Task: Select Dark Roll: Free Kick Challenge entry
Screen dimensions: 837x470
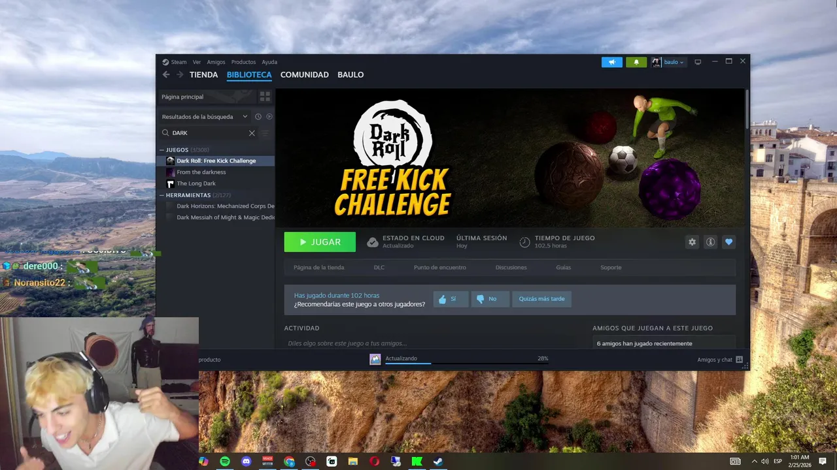Action: tap(215, 161)
